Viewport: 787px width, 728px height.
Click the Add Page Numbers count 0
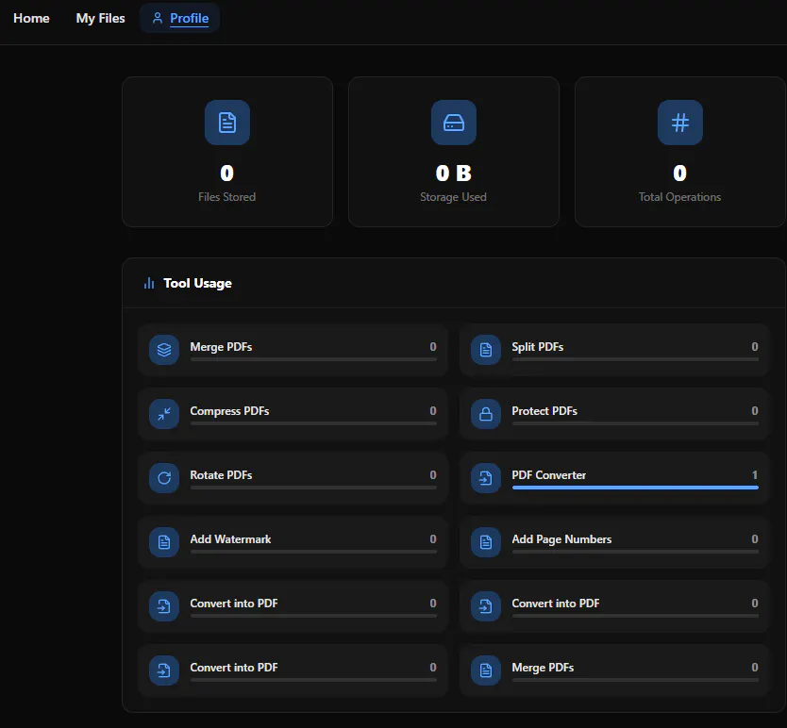(754, 539)
